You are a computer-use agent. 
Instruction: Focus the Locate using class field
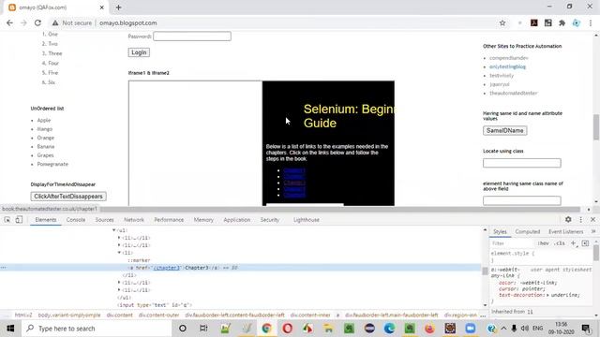(522, 163)
